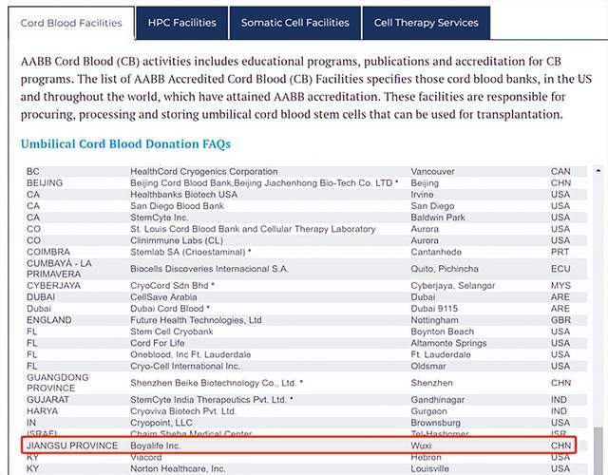This screenshot has height=475, width=608.
Task: Switch to the HPC Facilities tab
Action: (x=181, y=22)
